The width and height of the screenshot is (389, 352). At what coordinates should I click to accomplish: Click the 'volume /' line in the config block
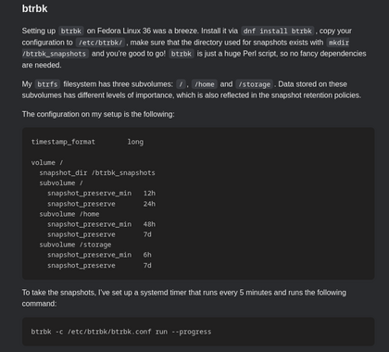click(47, 163)
